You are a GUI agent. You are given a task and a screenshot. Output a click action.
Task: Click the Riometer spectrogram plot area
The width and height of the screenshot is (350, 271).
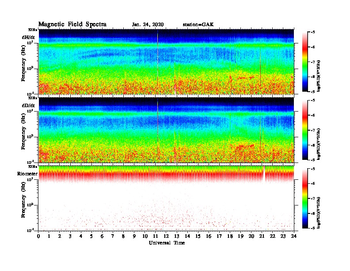click(166, 198)
